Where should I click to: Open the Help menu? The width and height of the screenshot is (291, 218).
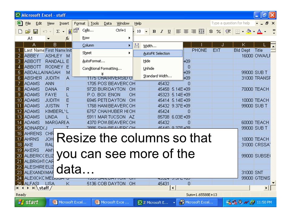pos(138,23)
